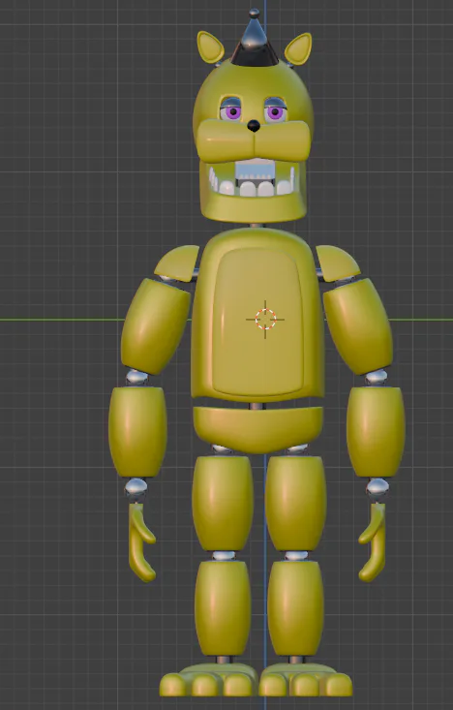Select the lower jaw below the teeth

click(x=254, y=206)
